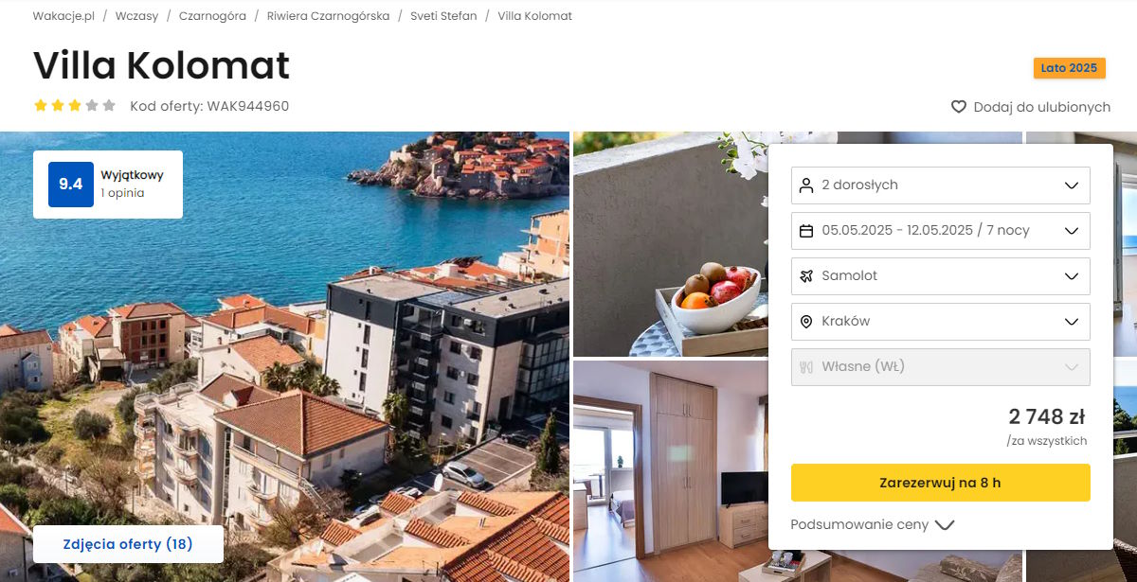The height and width of the screenshot is (582, 1137).
Task: Click the airplane icon beside Samolot
Action: 806,276
